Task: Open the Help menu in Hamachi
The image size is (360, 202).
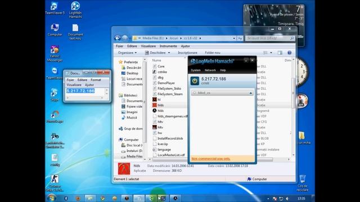Action: (223, 70)
